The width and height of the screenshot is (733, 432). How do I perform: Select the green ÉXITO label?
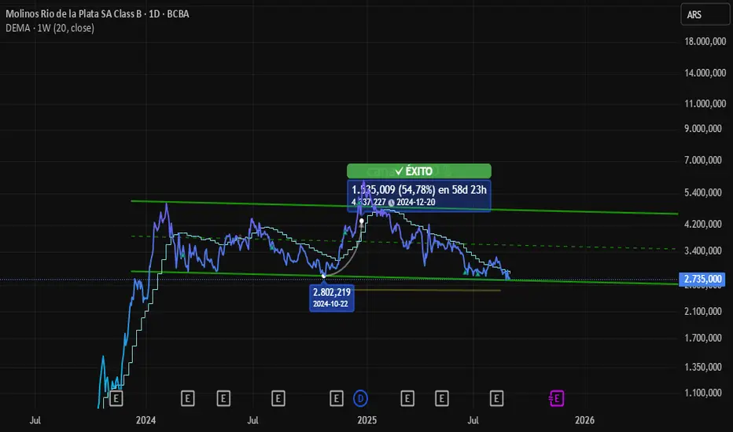[x=419, y=171]
